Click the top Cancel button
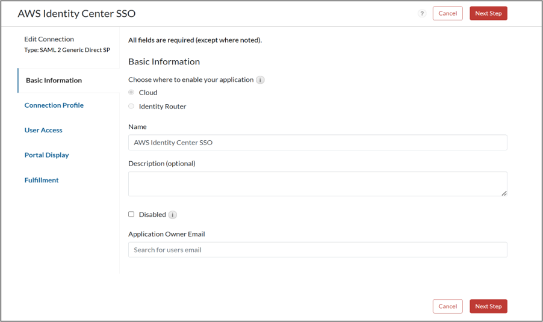The image size is (543, 322). [448, 13]
